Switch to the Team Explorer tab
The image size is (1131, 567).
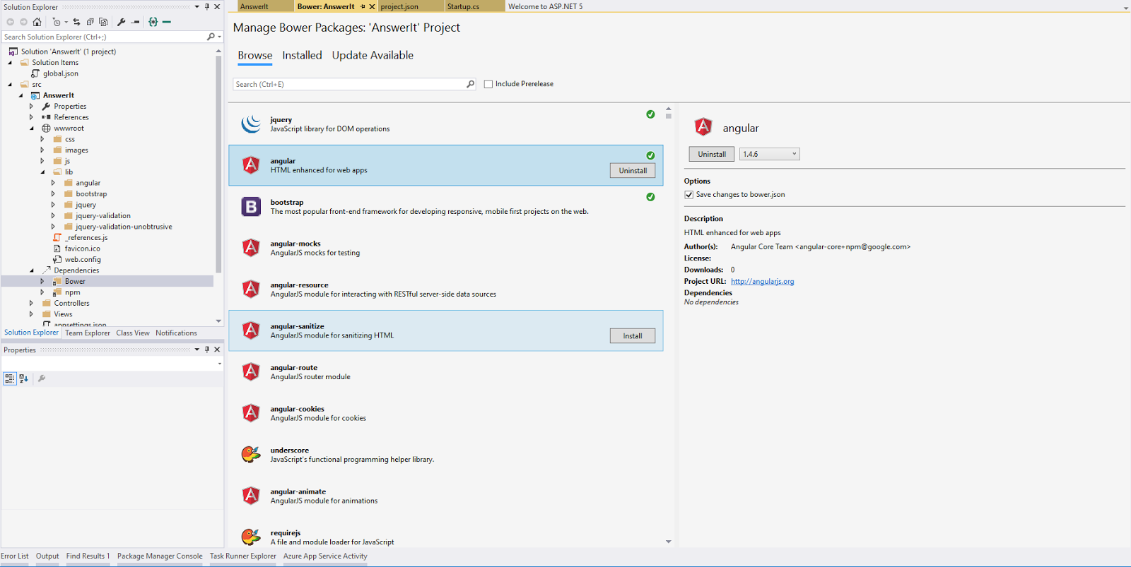(x=88, y=333)
